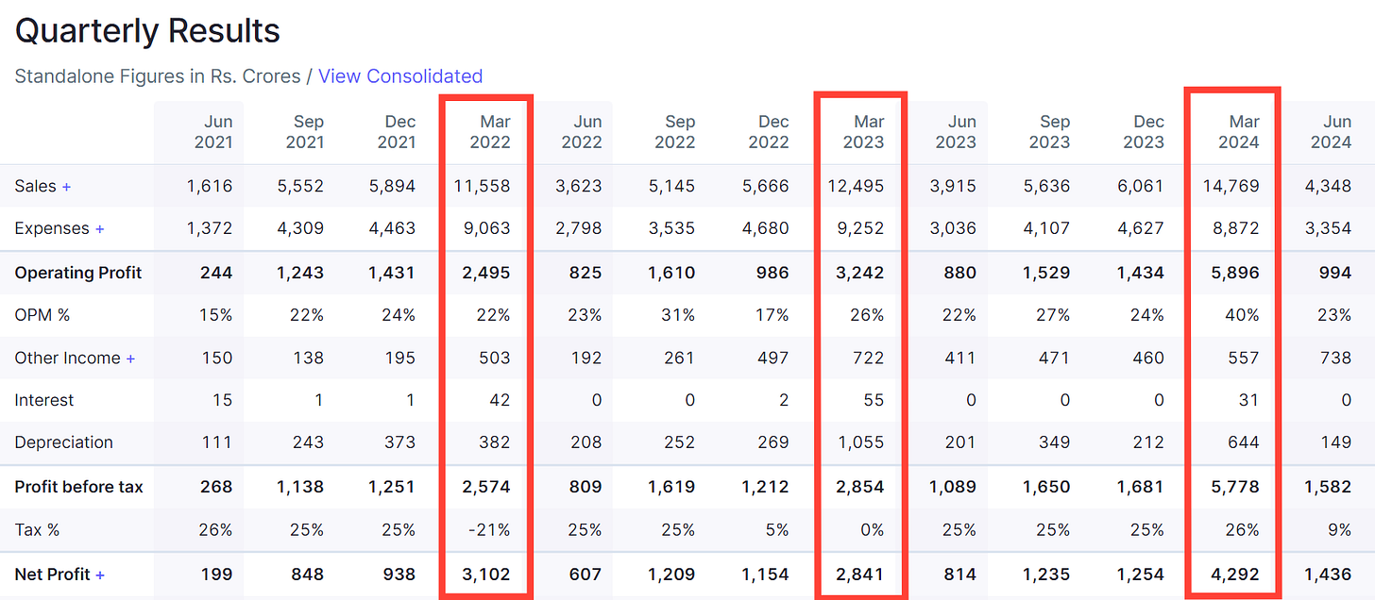Click the Depreciation row label

[63, 442]
